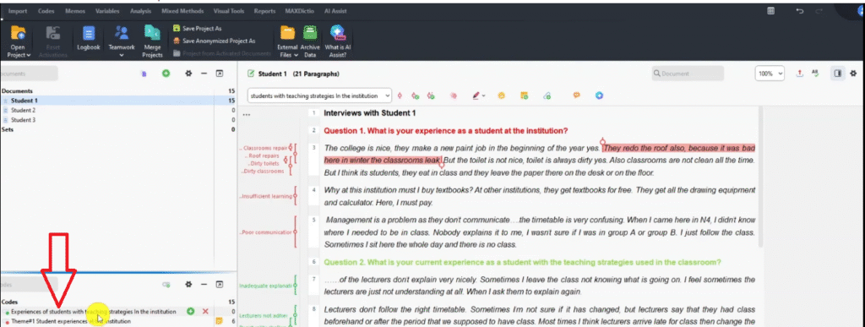Toggle the sidebar display button
Image resolution: width=865 pixels, height=327 pixels.
coord(837,74)
